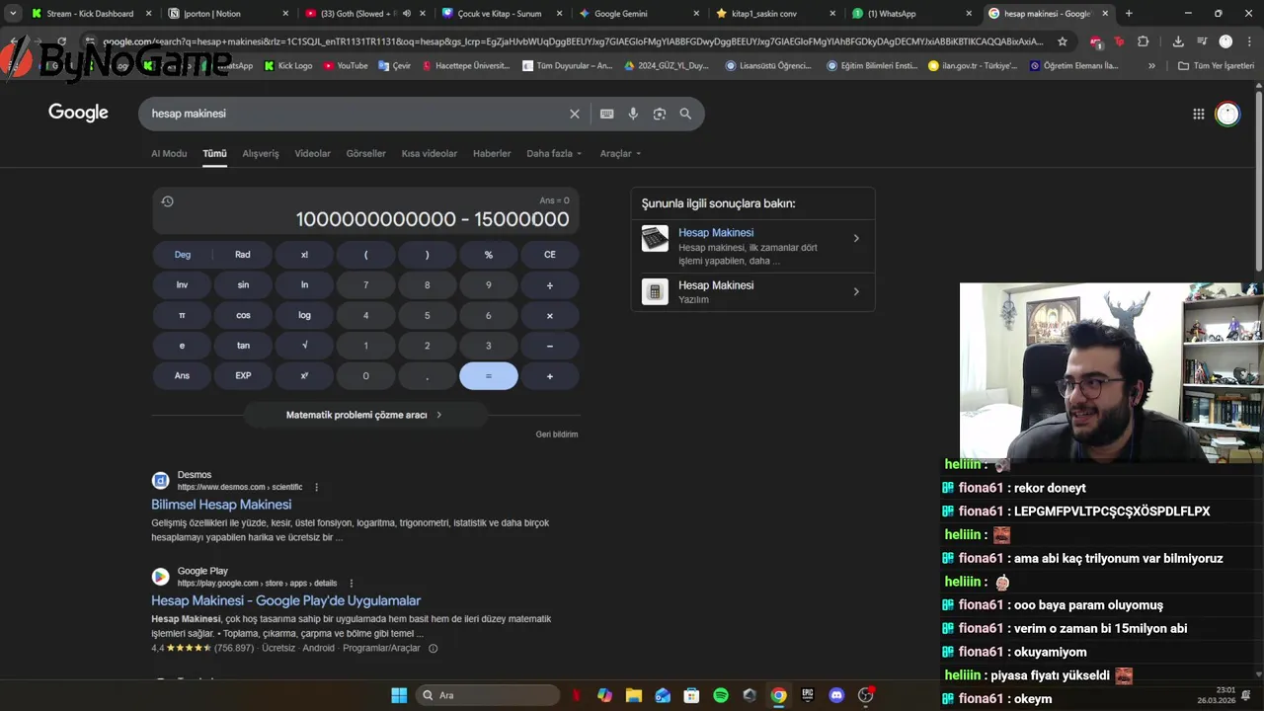Open Chrome extensions puzzle icon

point(1144,41)
